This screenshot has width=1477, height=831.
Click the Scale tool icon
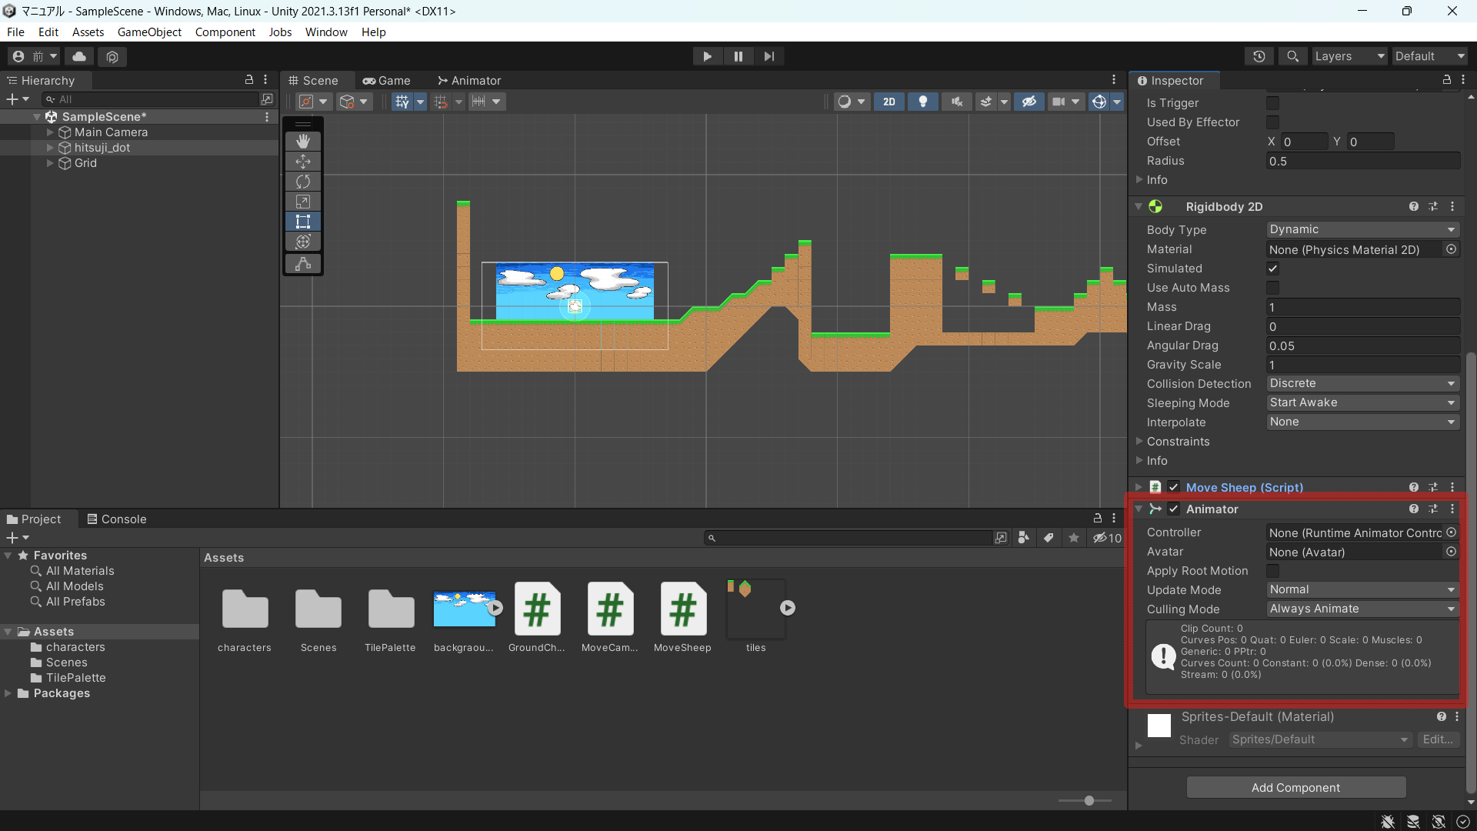(x=303, y=201)
